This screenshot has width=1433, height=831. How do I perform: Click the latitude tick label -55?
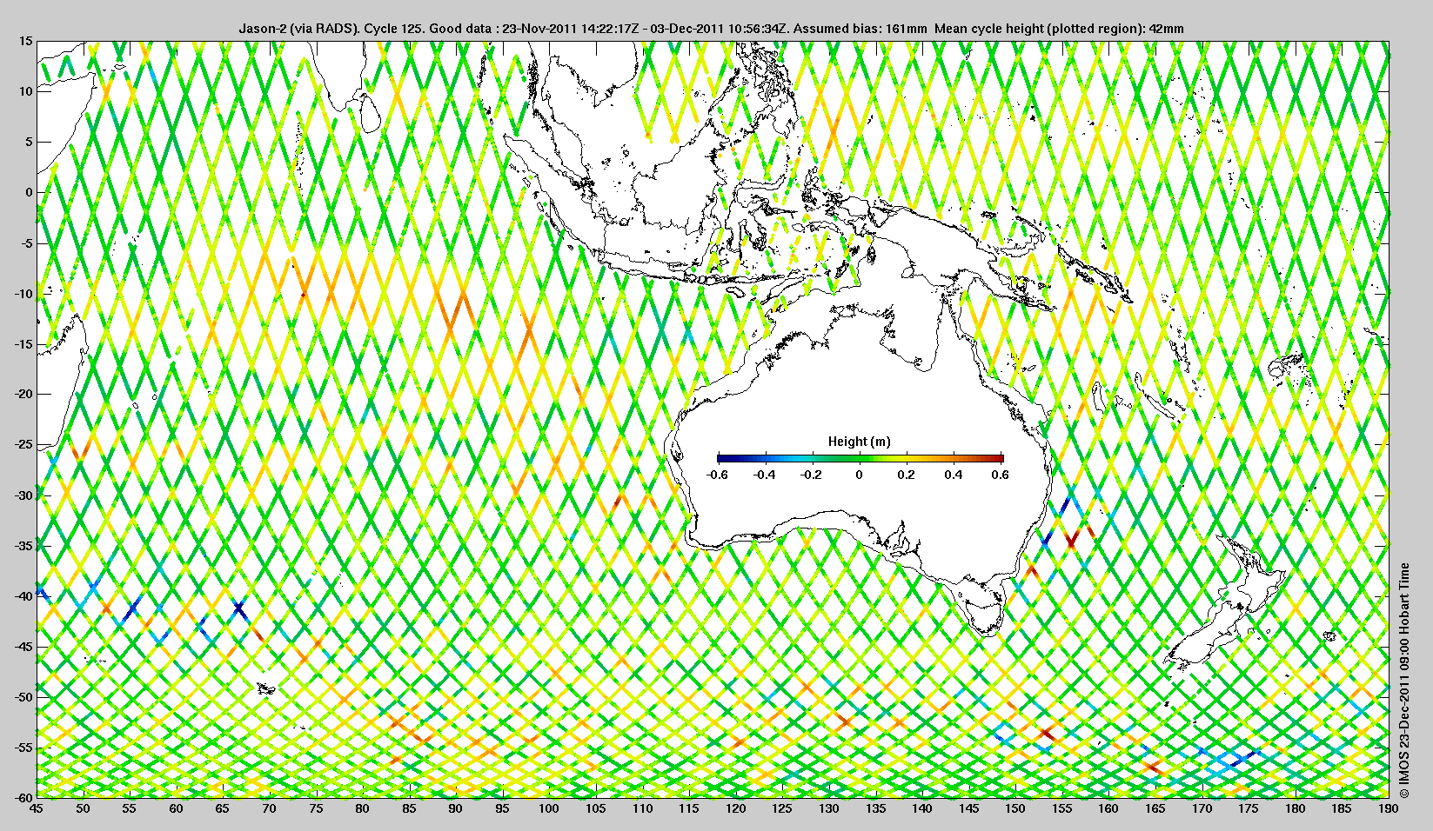(23, 748)
